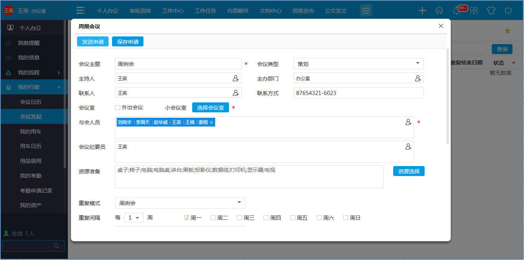Enable the 外出会议 checkbox
The image size is (524, 260).
pos(118,107)
